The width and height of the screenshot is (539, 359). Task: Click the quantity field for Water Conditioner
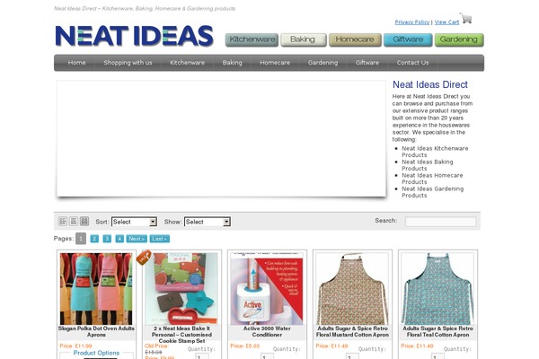[267, 356]
